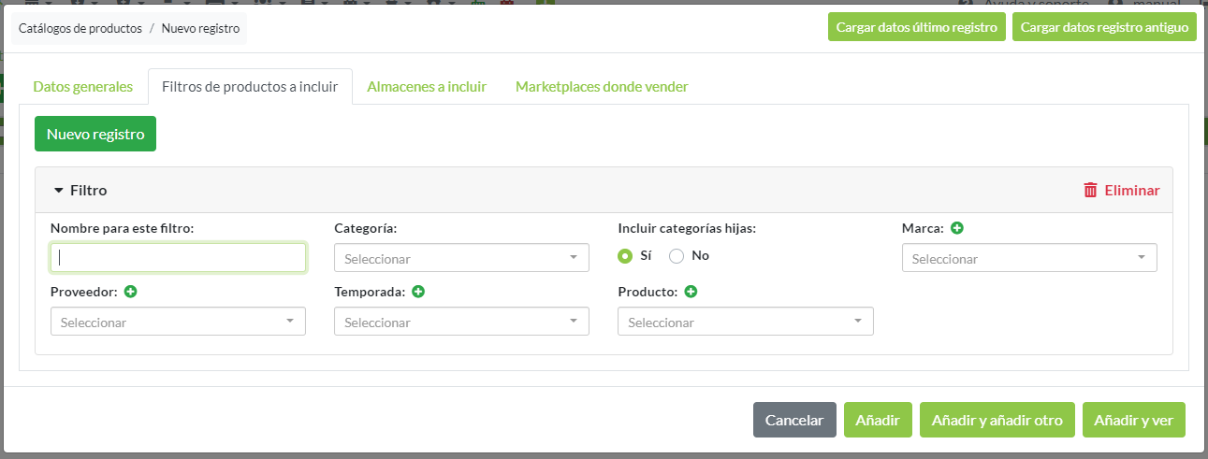Screen dimensions: 1208x459
Task: Click Cargar datos último registro button
Action: (916, 27)
